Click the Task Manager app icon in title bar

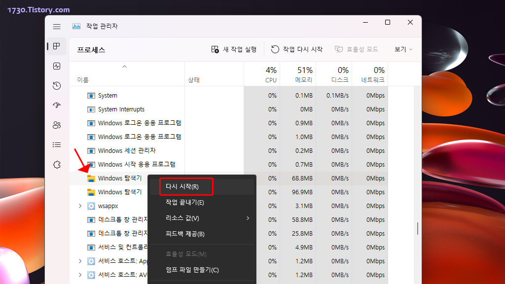click(76, 26)
